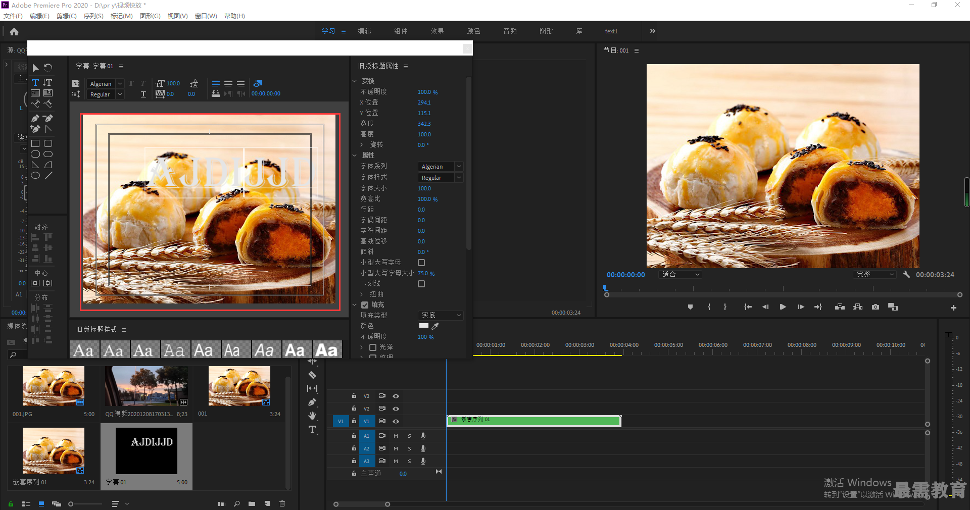Select the Rectangle shape tool
The height and width of the screenshot is (510, 970).
(35, 143)
